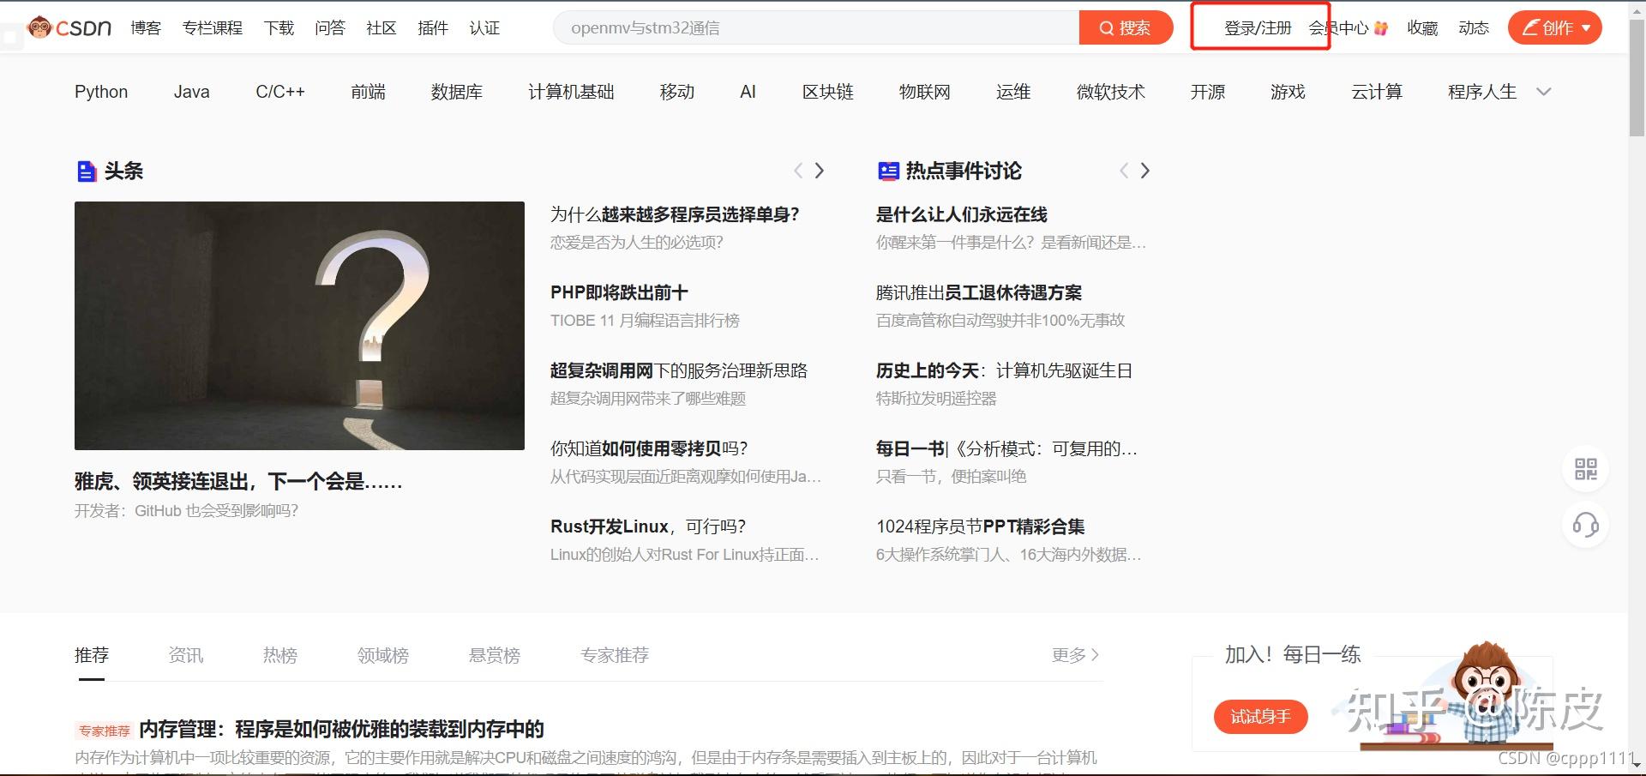
Task: Click 登录/注册 link
Action: pyautogui.click(x=1258, y=28)
